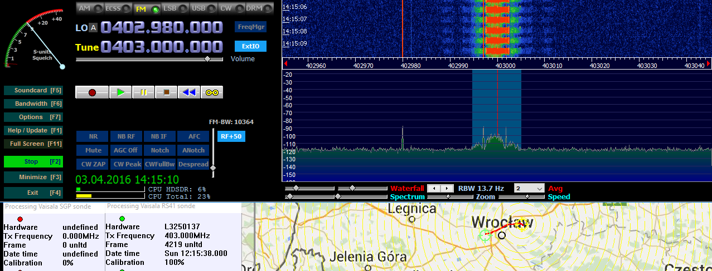Toggle NR noise reduction
Viewport: 712px width, 271px height.
[93, 136]
